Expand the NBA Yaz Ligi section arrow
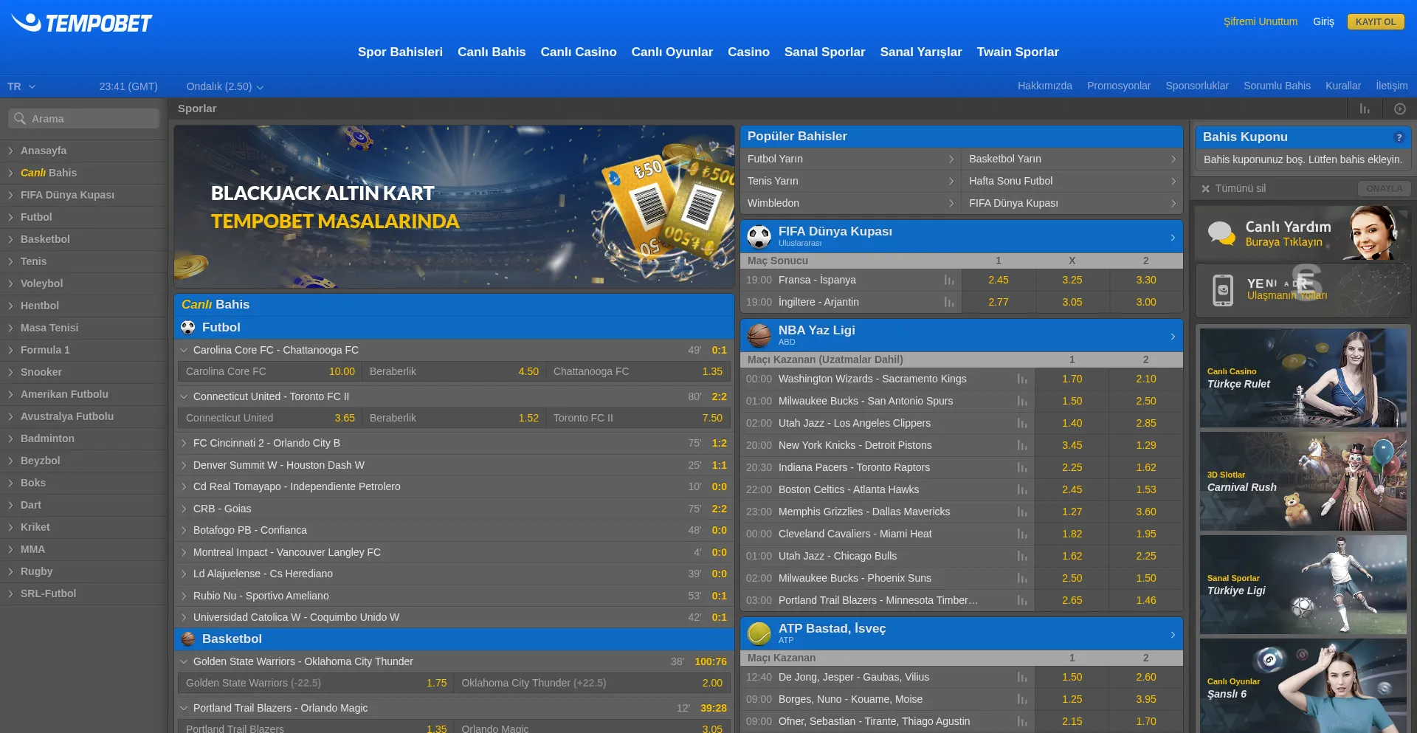The height and width of the screenshot is (733, 1417). (1173, 337)
